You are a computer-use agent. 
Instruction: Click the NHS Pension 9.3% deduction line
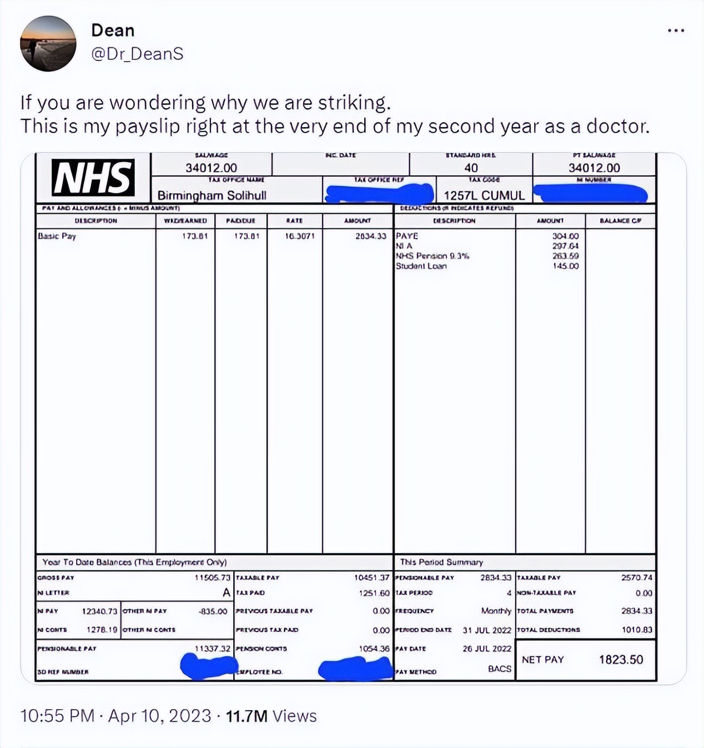[433, 256]
